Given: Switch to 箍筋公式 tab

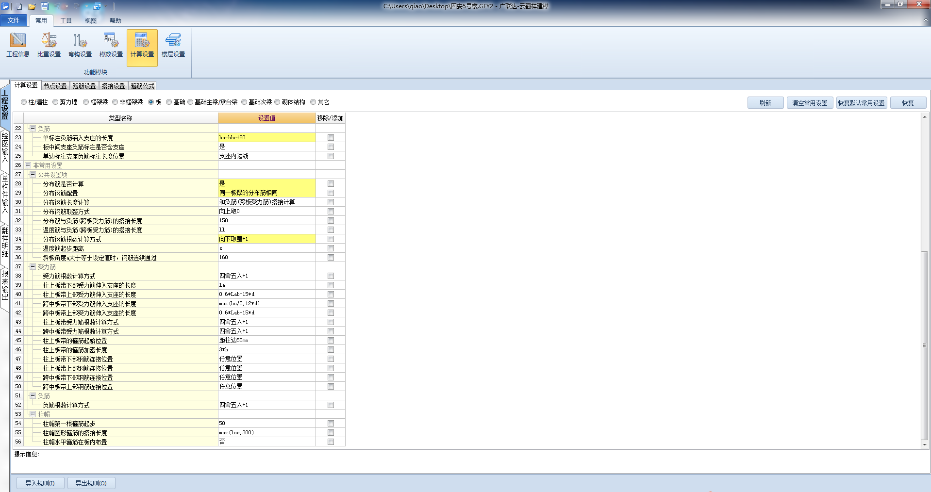Looking at the screenshot, I should coord(142,86).
